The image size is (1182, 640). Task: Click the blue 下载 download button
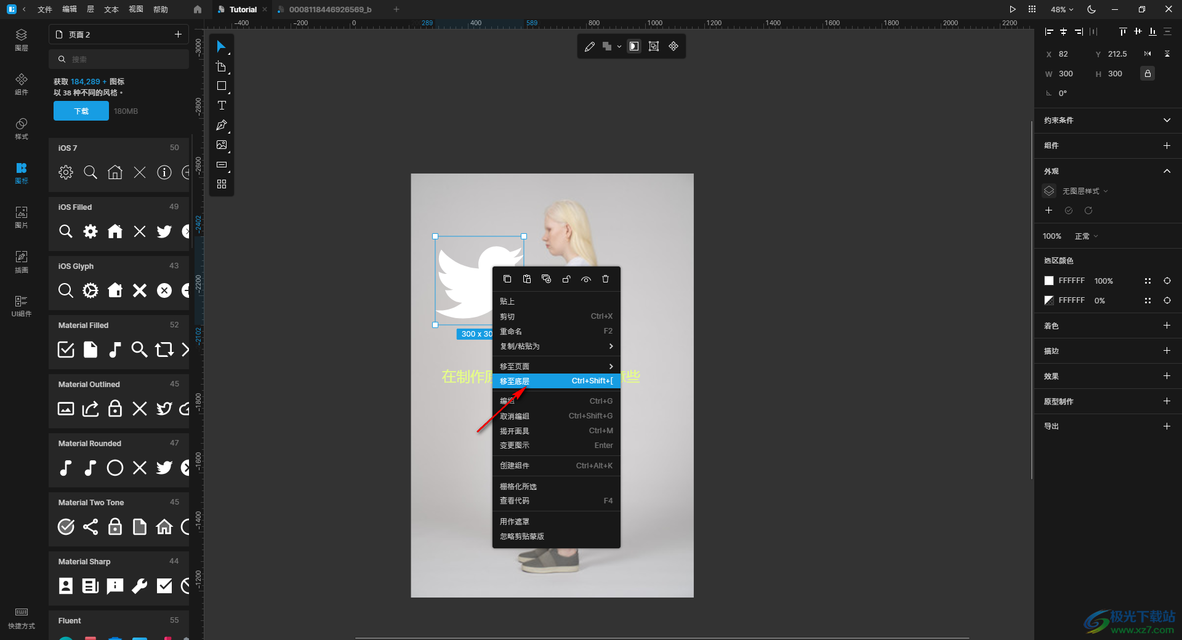[x=81, y=111]
